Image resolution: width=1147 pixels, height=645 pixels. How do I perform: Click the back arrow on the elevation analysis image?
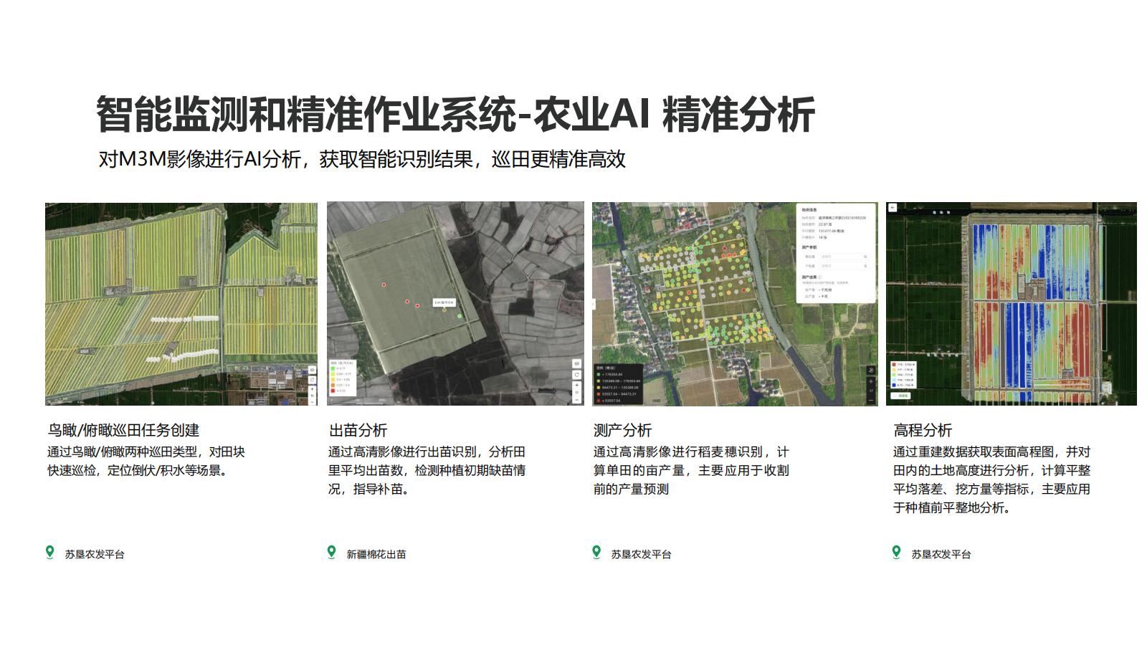[893, 206]
